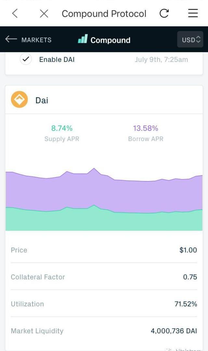Click the Dai market name heading
This screenshot has width=208, height=351.
point(42,100)
